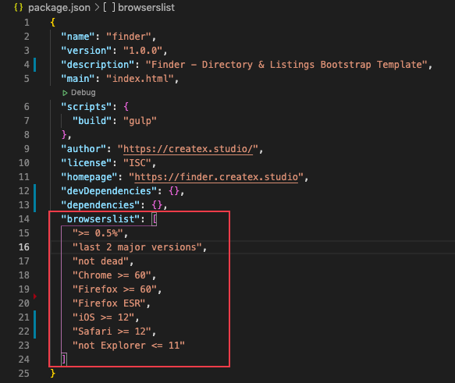The image size is (455, 383).
Task: Click the array bracket icon before browserslist breadcrumb
Action: coord(109,7)
